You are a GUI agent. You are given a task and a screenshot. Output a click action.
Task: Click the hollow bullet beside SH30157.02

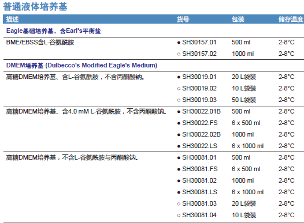179,54
